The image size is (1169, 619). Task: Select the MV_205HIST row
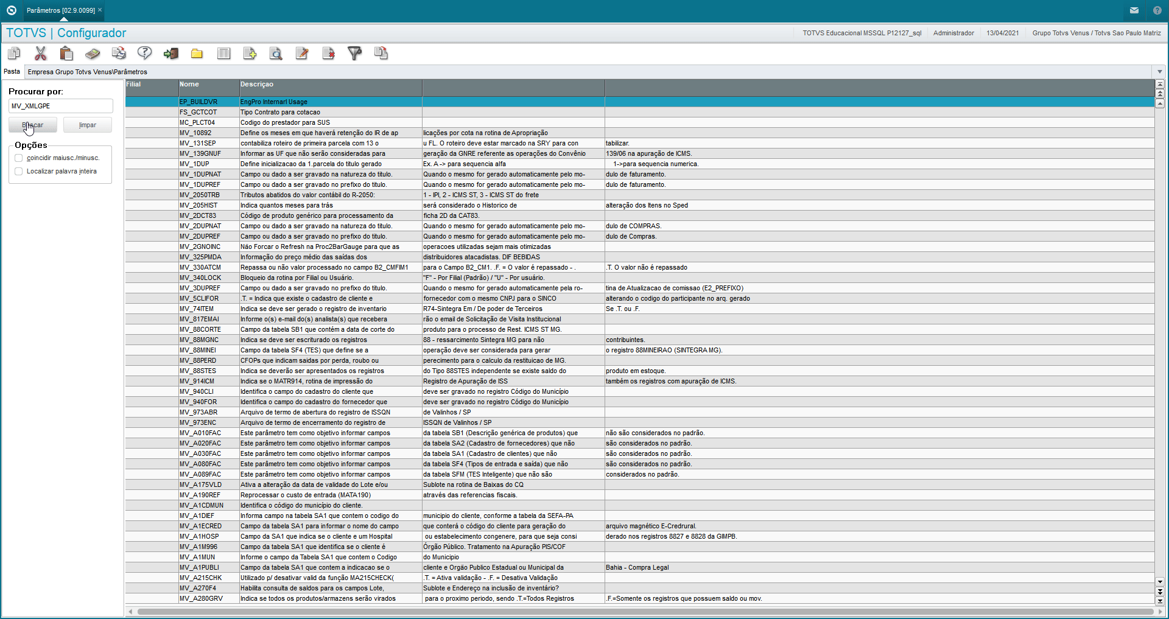640,206
